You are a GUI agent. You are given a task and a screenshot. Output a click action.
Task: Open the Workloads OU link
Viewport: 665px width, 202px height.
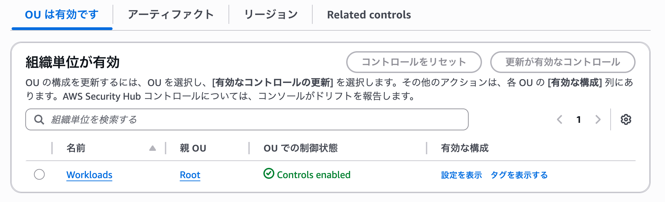click(89, 175)
